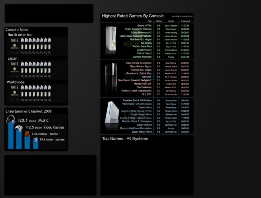
Task: Click the "Genre" column header
Action: pos(171,21)
